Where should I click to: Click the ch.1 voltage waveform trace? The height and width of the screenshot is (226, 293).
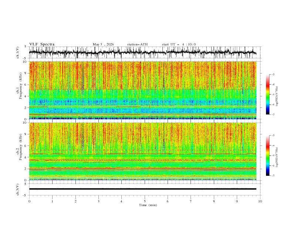pyautogui.click(x=142, y=52)
